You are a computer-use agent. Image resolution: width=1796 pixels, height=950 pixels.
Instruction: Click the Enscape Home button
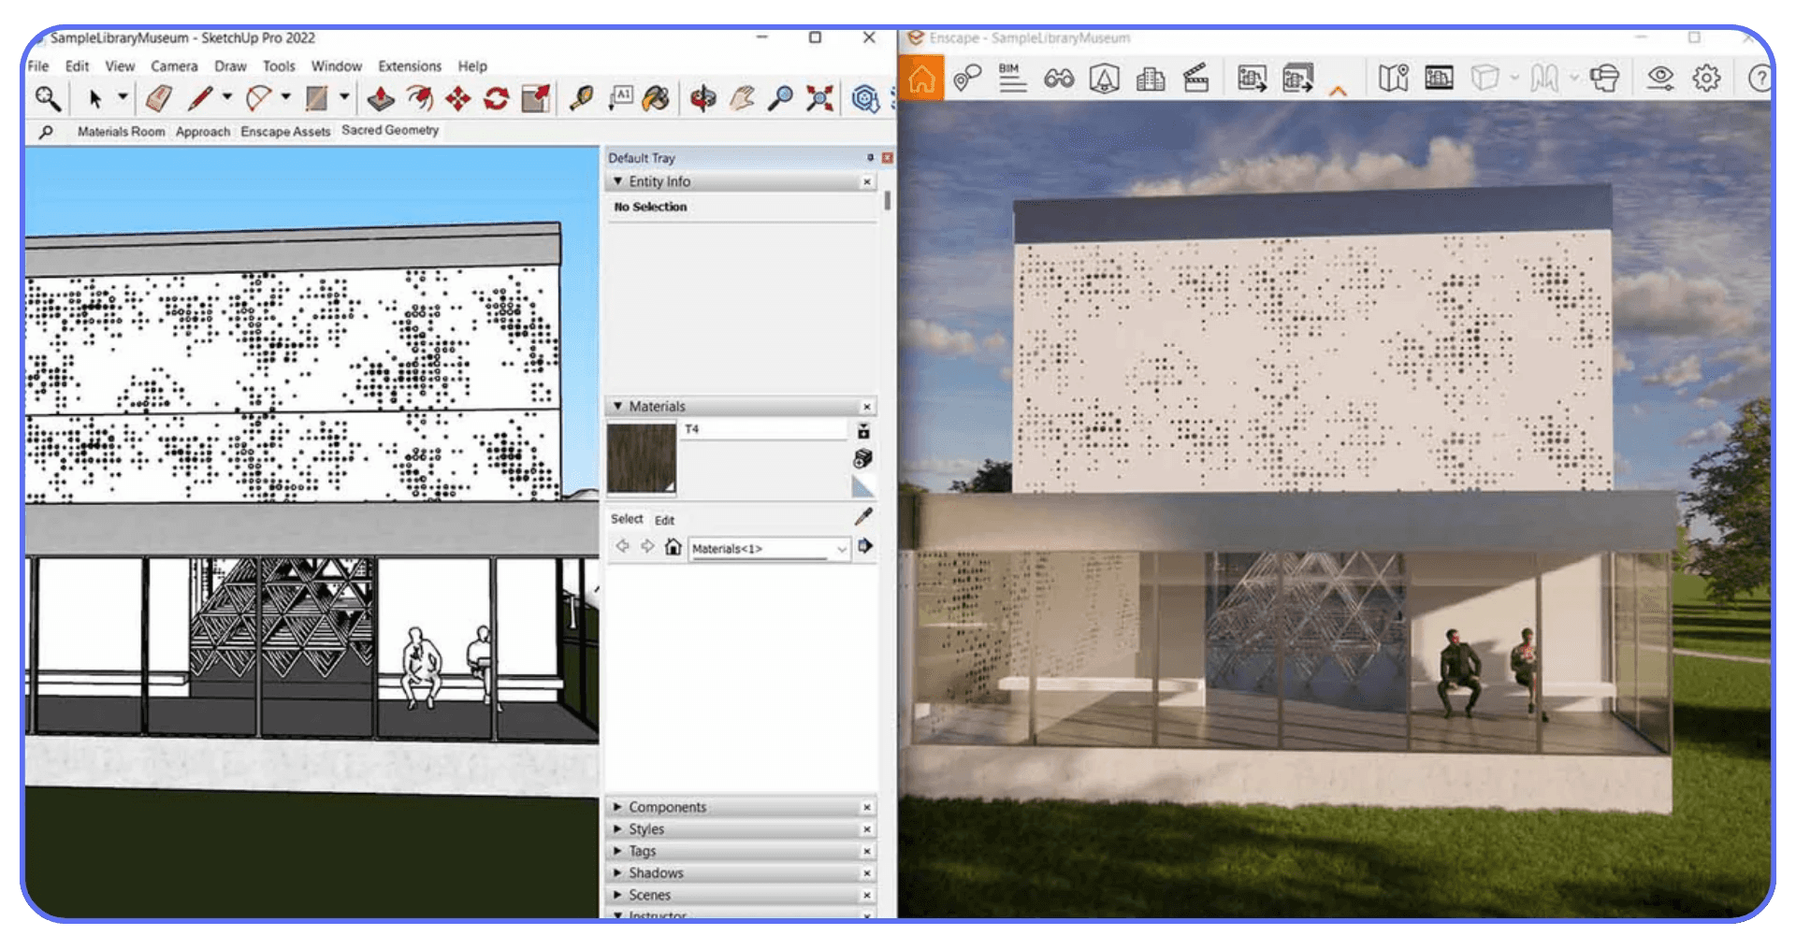point(921,79)
